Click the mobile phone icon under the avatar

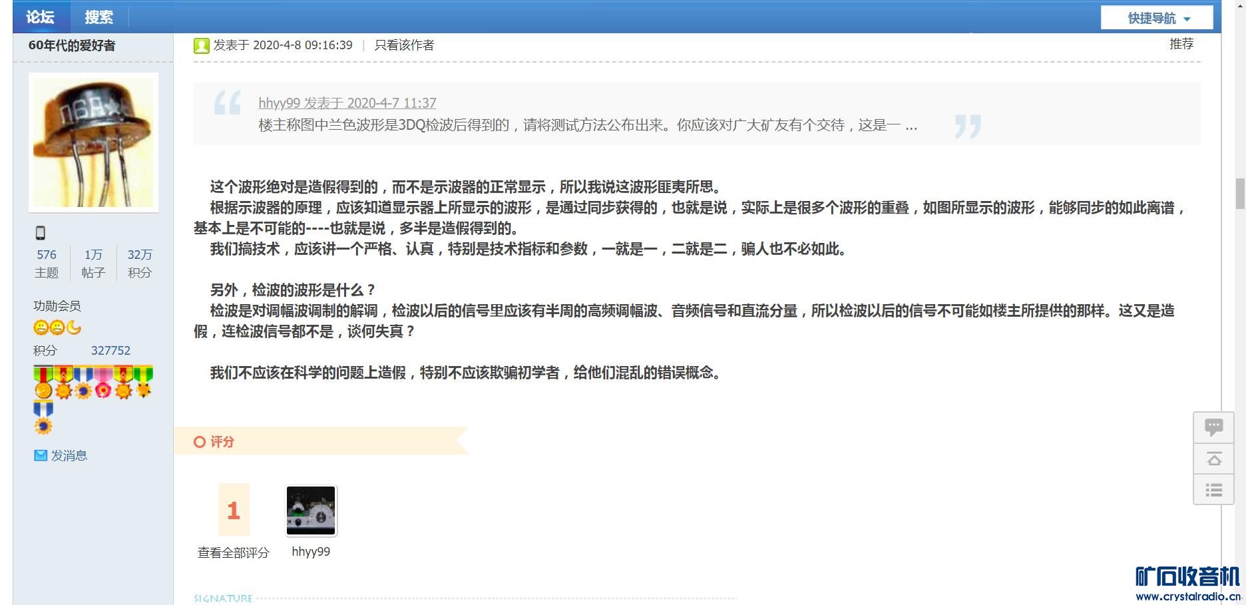click(x=41, y=233)
